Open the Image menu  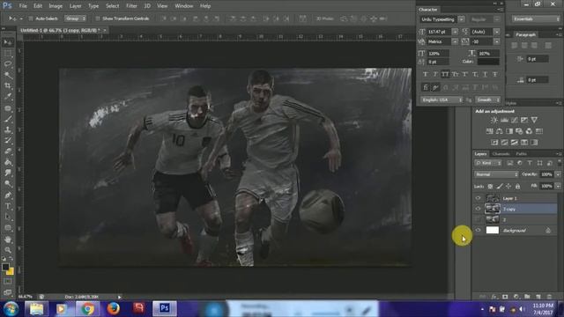point(56,6)
